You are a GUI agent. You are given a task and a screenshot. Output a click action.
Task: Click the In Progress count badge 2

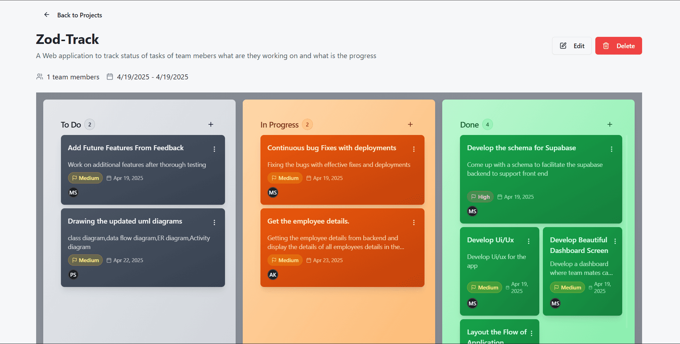click(307, 124)
